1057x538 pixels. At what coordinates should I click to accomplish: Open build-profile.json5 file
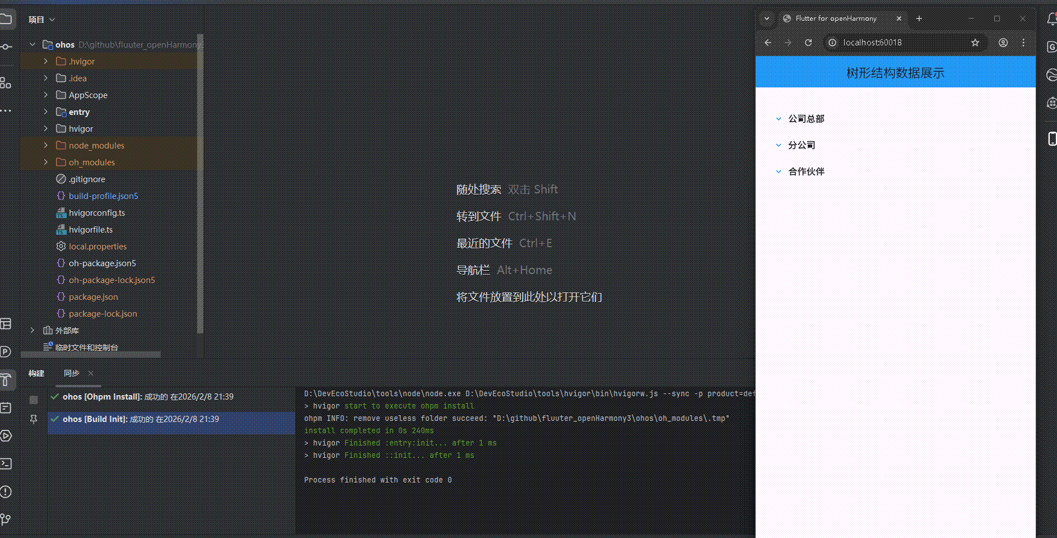[x=103, y=196]
